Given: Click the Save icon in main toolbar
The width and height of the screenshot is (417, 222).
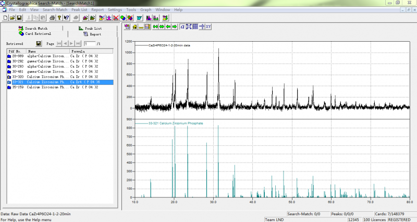Looking at the screenshot, I should [x=19, y=18].
